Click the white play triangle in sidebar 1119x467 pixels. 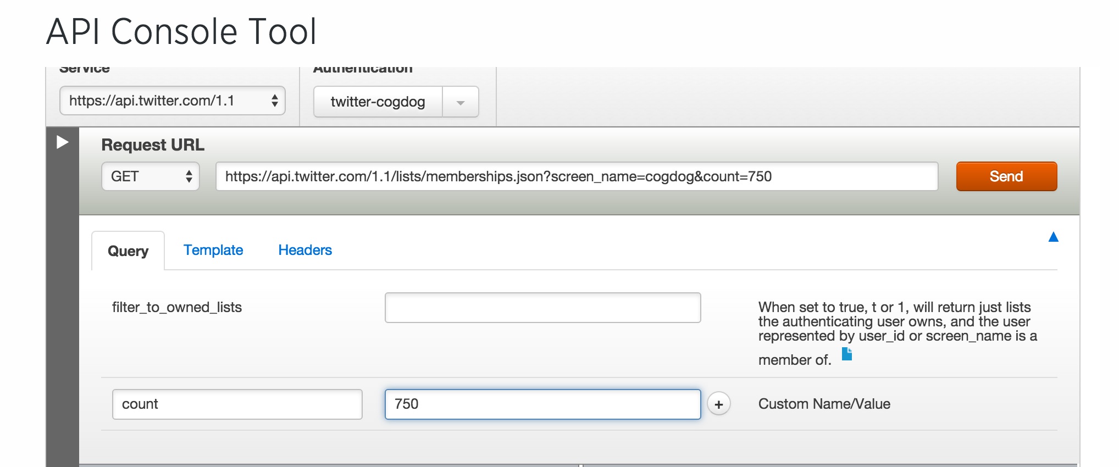63,142
